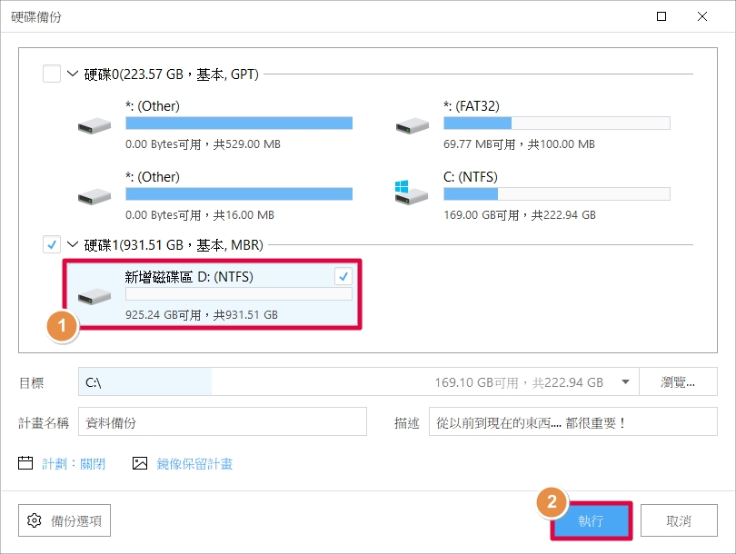This screenshot has width=736, height=554.
Task: Click the image icon beside 鏡像保留計畫
Action: pyautogui.click(x=140, y=463)
